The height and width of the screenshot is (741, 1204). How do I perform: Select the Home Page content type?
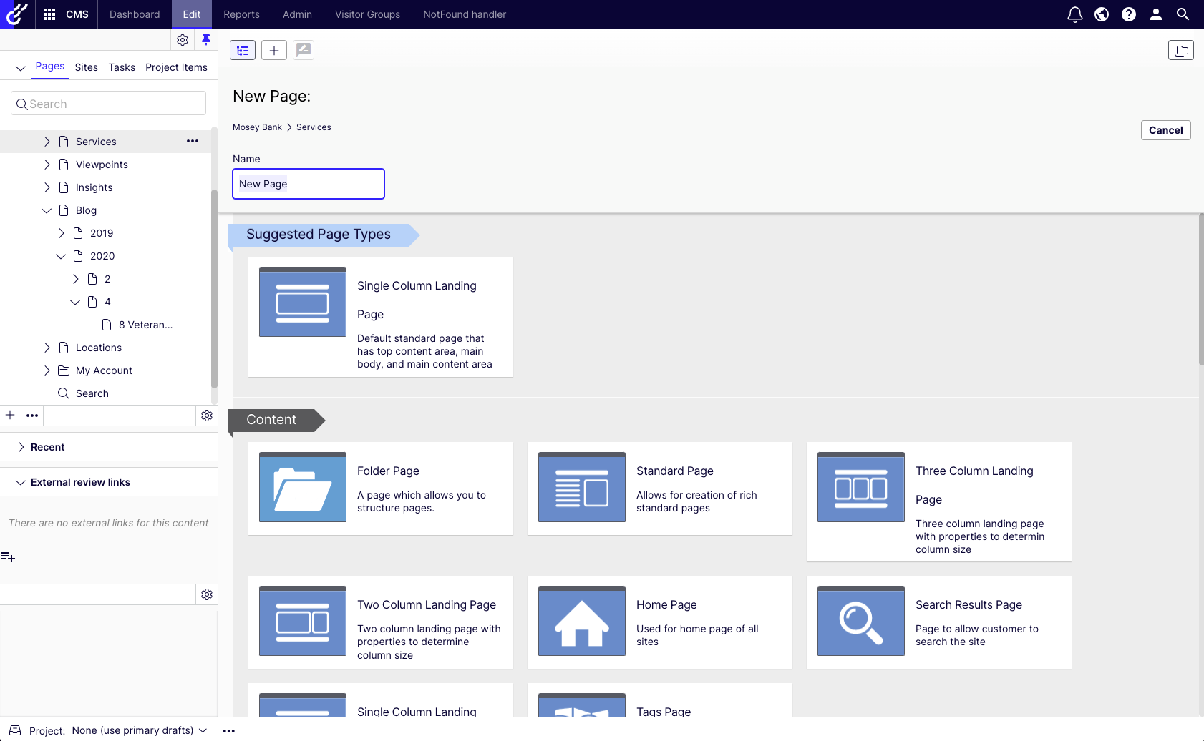click(659, 622)
